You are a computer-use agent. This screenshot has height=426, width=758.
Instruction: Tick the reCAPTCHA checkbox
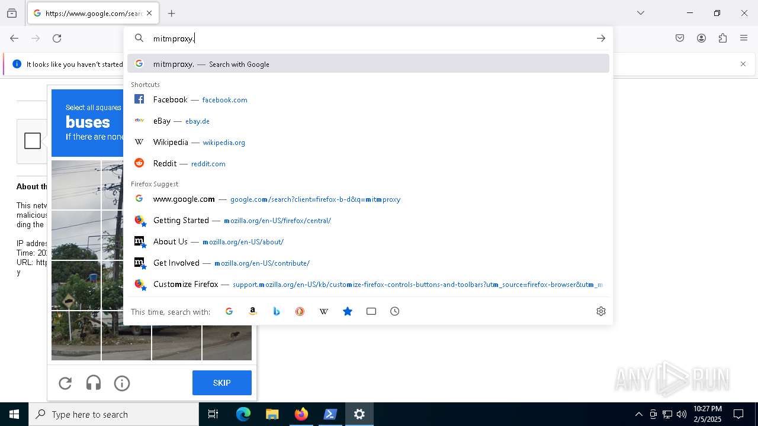[33, 141]
